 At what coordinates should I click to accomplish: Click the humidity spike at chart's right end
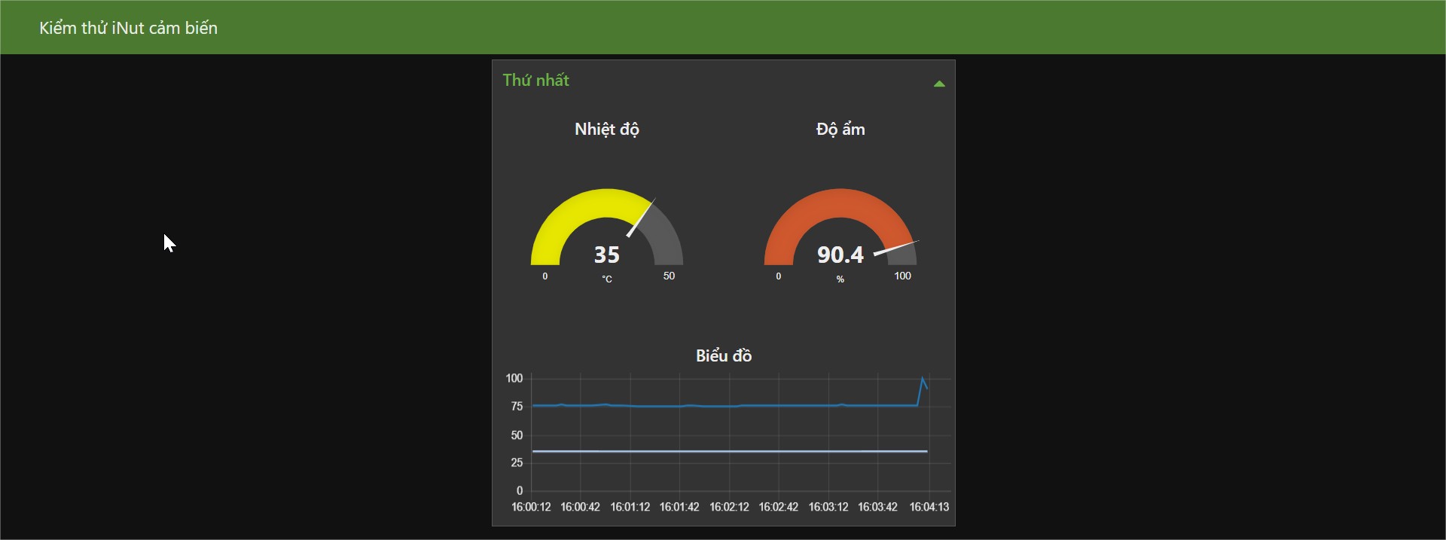(x=923, y=380)
